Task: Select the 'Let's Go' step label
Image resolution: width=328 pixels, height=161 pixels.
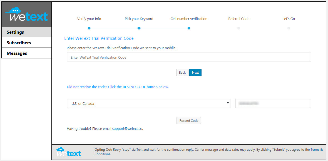Action: [289, 19]
